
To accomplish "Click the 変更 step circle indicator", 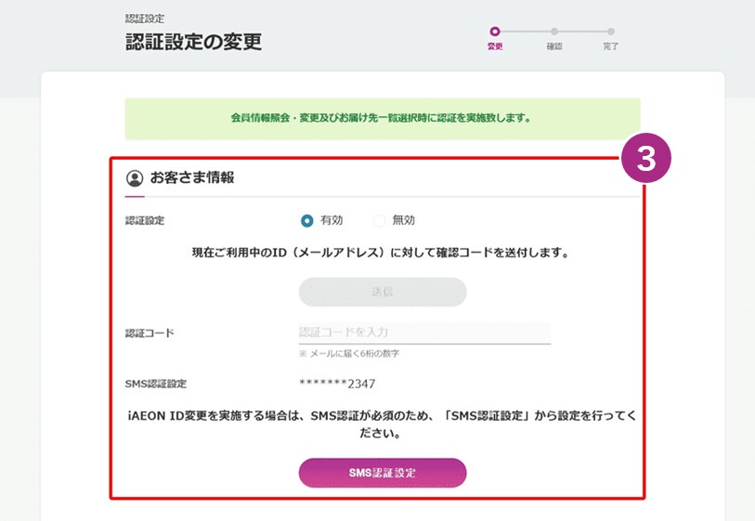I will tap(495, 32).
